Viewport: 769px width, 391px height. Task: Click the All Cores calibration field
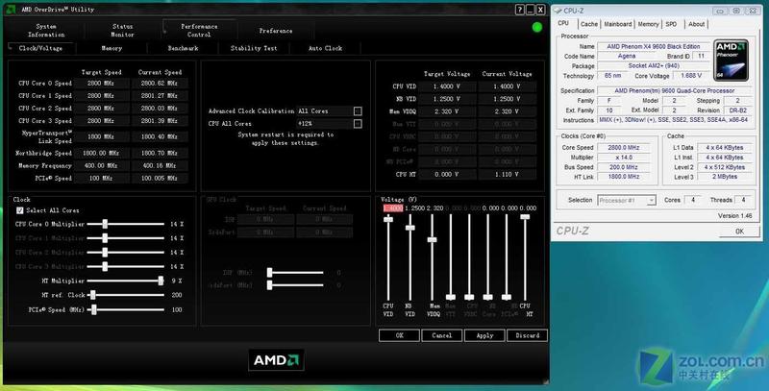(324, 111)
